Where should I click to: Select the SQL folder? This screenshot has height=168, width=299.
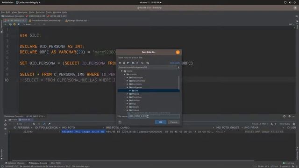point(134,104)
